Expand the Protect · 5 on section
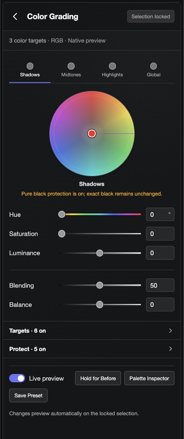 [x=92, y=349]
